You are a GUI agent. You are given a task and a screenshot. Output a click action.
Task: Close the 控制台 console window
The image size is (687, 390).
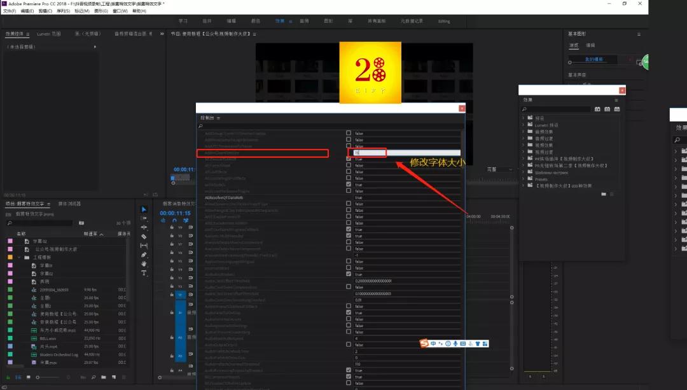461,108
